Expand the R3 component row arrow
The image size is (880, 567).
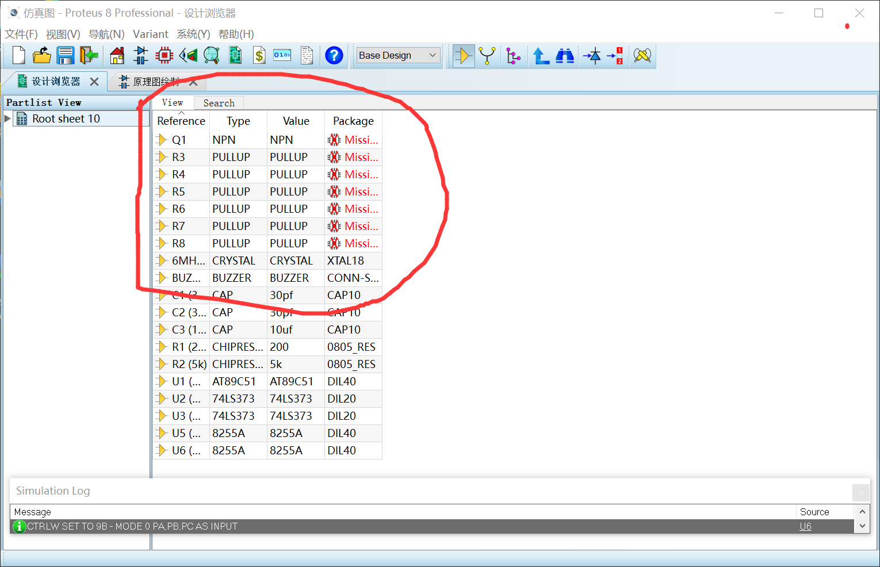(162, 157)
